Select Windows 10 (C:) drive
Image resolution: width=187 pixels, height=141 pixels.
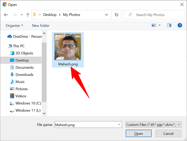pos(25,103)
